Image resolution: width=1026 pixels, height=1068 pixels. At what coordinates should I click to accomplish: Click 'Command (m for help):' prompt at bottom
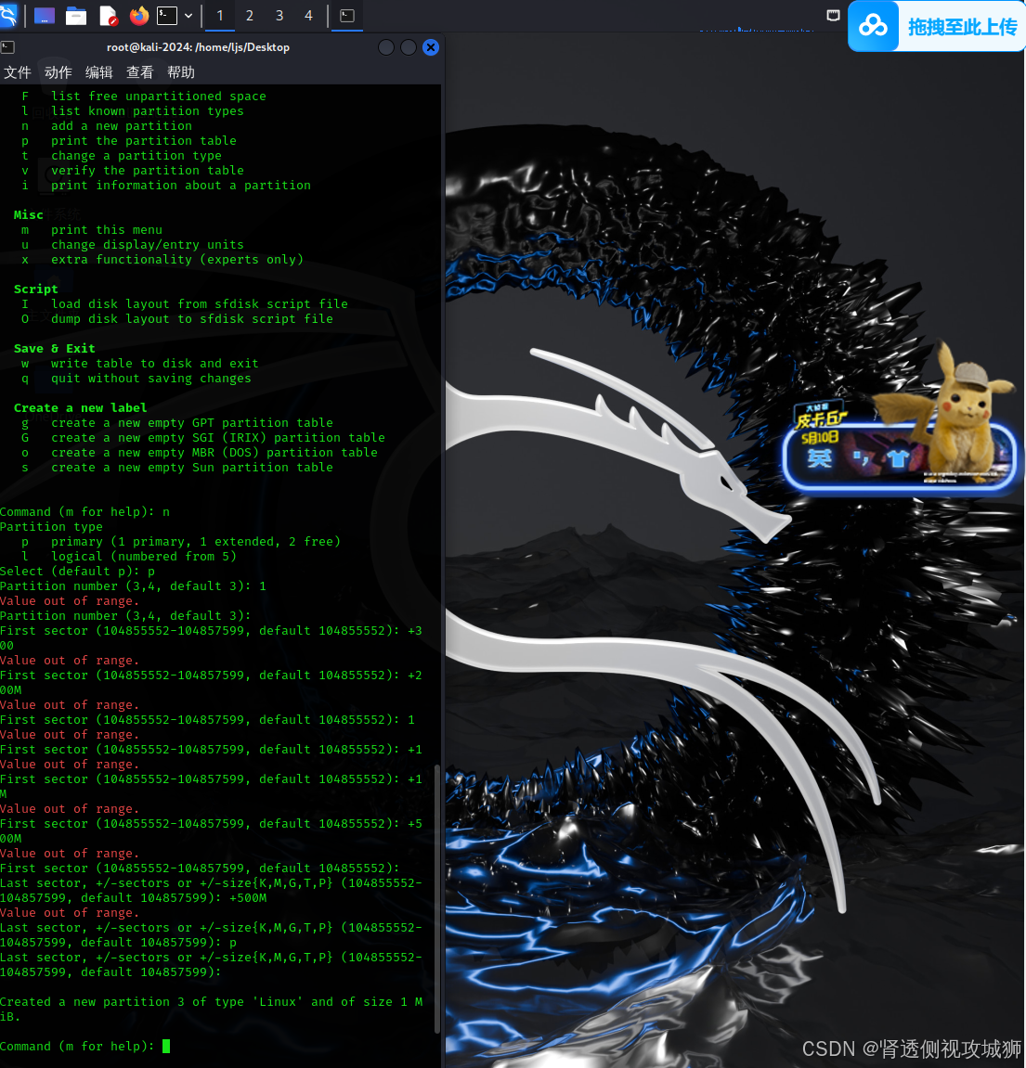(77, 1047)
